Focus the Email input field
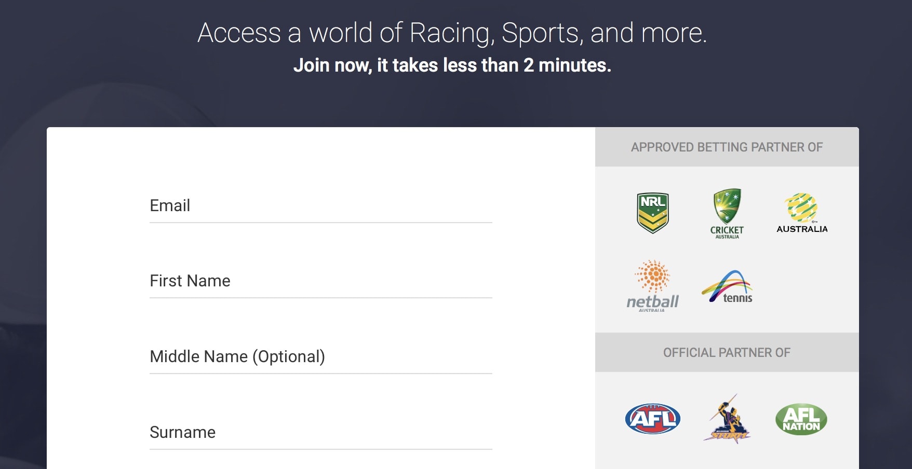This screenshot has height=469, width=912. point(321,206)
